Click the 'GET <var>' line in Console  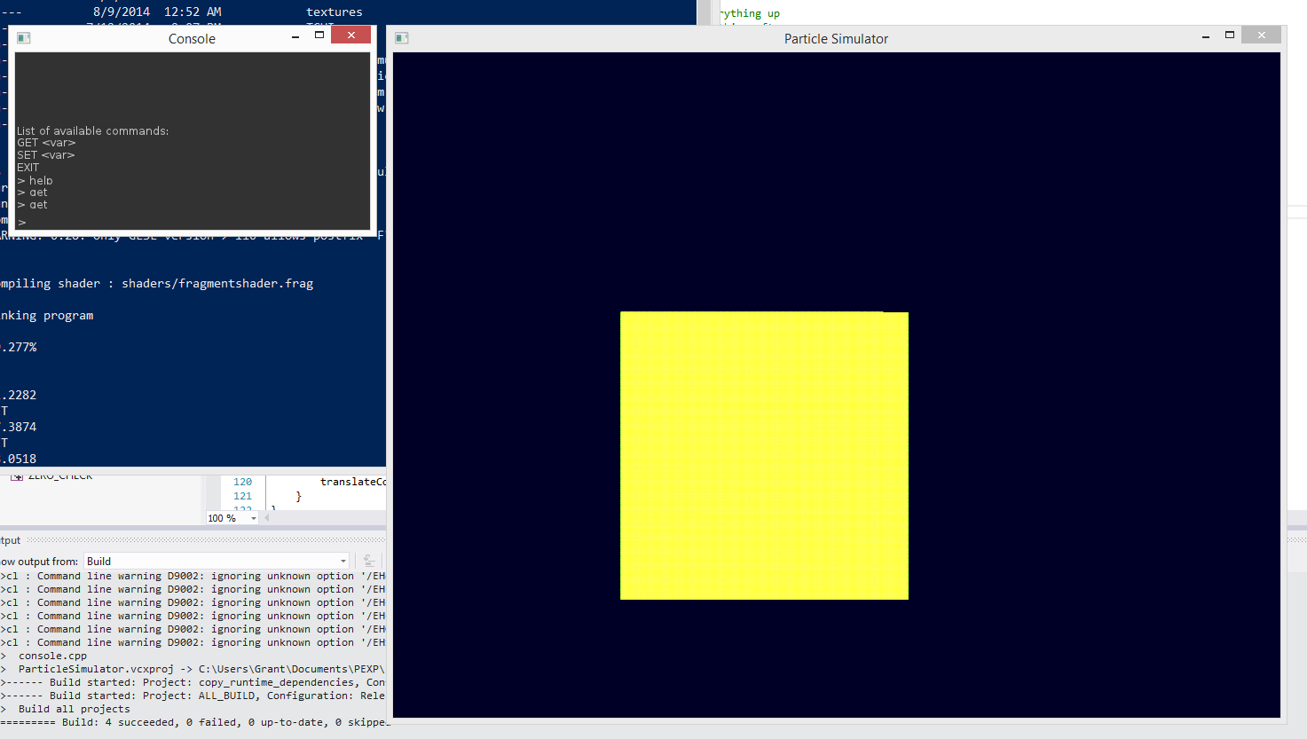46,143
